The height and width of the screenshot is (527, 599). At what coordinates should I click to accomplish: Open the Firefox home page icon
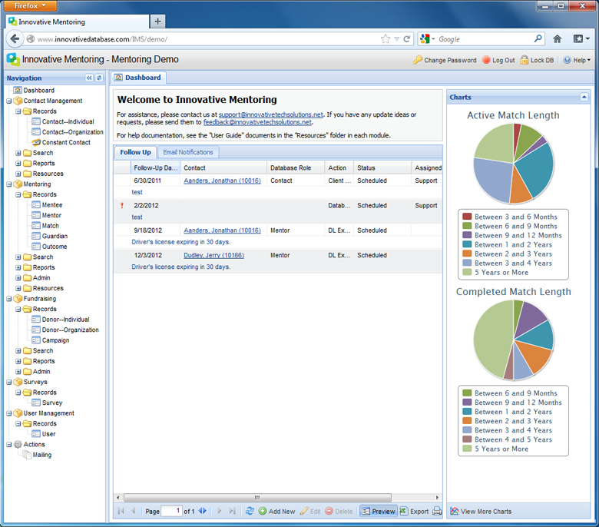(558, 39)
